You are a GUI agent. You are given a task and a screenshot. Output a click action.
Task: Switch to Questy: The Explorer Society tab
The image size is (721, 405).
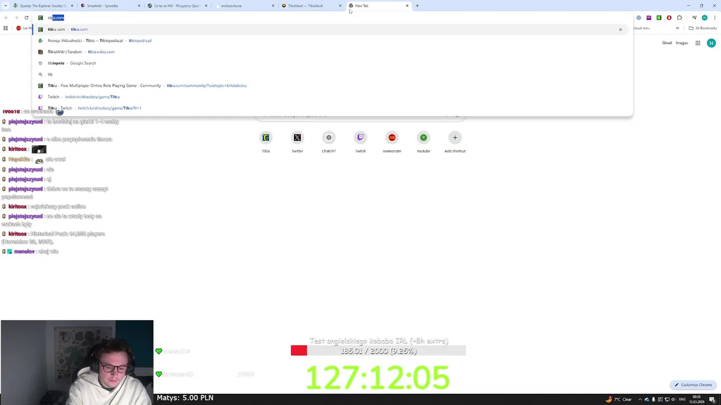pos(42,6)
